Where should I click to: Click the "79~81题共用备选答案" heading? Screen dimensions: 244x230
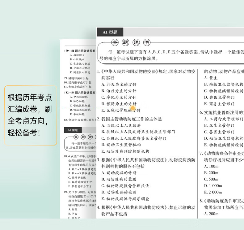point(80,50)
